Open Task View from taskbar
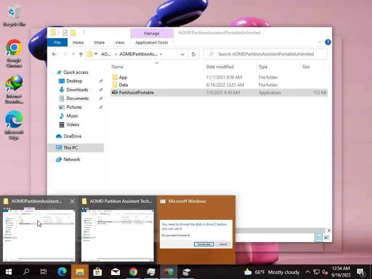This screenshot has width=372, height=279. [44, 272]
